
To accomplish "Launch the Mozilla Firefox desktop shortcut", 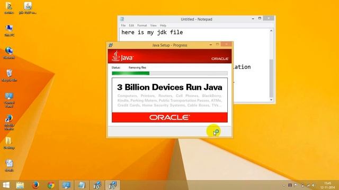I will 9,122.
